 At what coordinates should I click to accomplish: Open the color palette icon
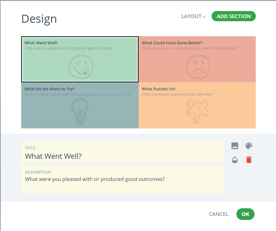pyautogui.click(x=249, y=146)
